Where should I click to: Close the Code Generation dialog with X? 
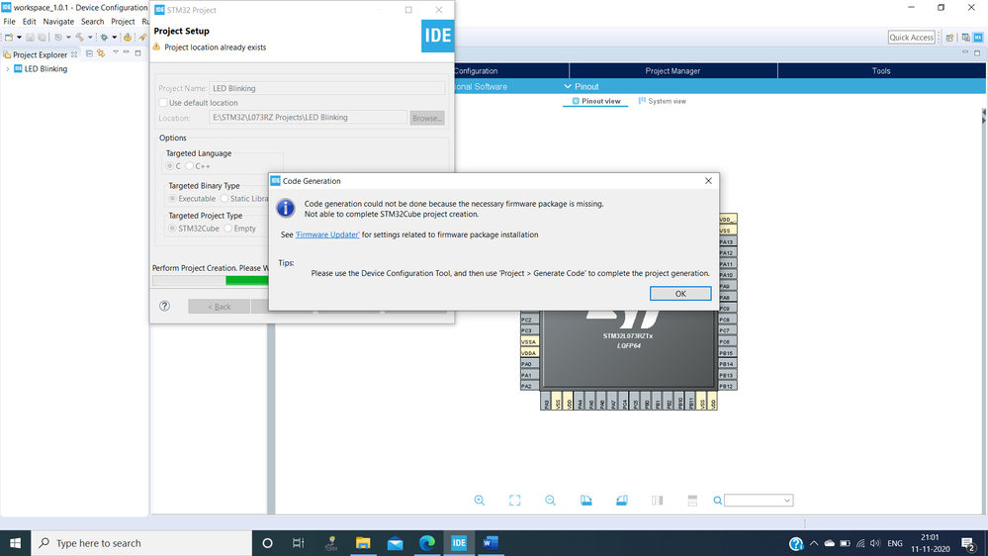tap(708, 181)
